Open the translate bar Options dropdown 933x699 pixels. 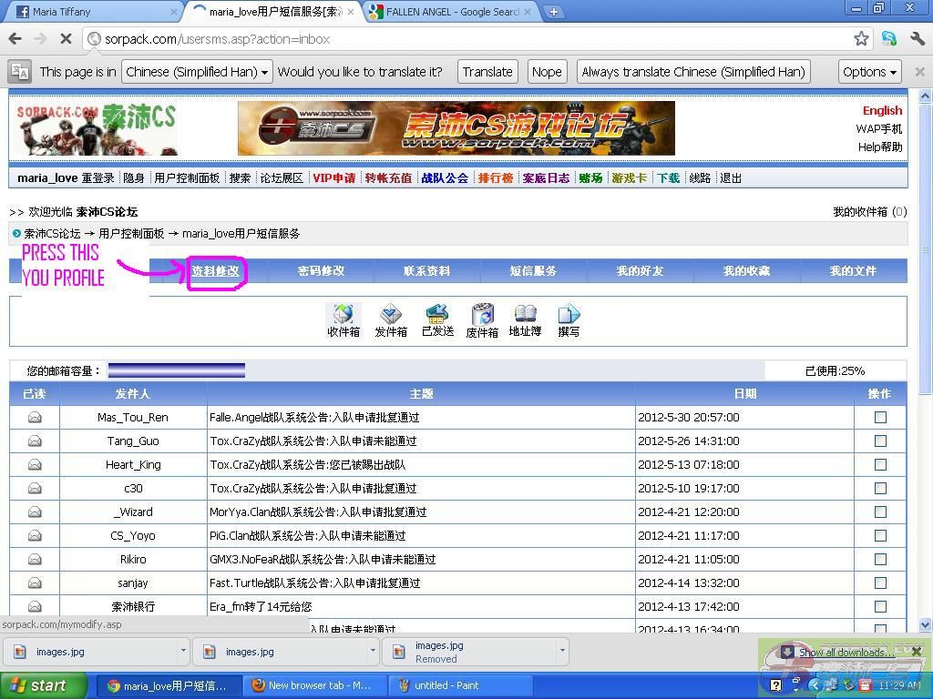[869, 72]
